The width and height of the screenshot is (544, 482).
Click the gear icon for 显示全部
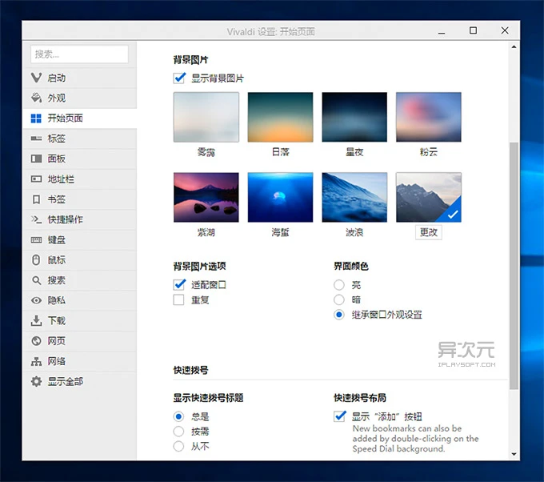point(36,382)
